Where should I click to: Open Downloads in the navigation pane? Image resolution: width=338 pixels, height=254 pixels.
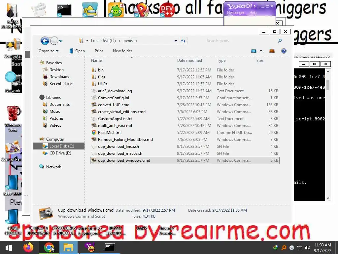[59, 77]
